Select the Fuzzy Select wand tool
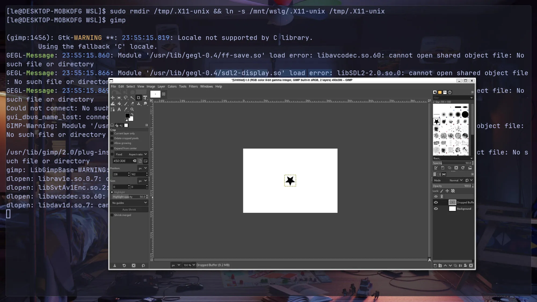The image size is (537, 302). coord(132,98)
